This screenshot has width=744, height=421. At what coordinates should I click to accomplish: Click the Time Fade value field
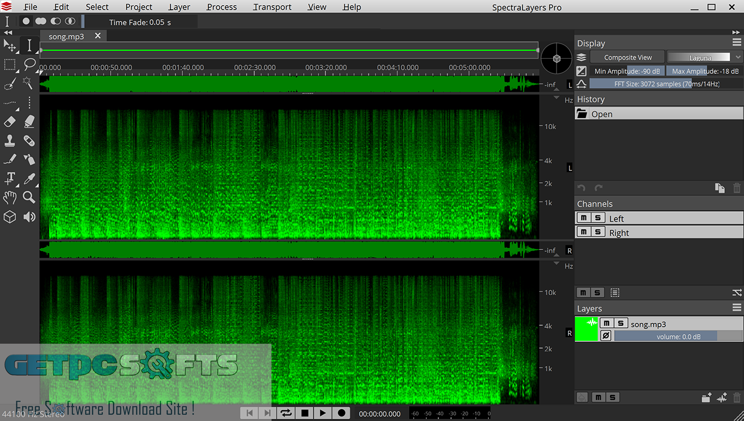coord(140,22)
